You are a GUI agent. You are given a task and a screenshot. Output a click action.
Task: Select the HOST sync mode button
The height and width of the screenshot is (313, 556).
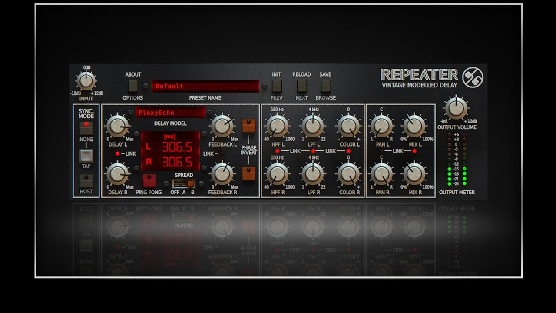[x=86, y=181]
